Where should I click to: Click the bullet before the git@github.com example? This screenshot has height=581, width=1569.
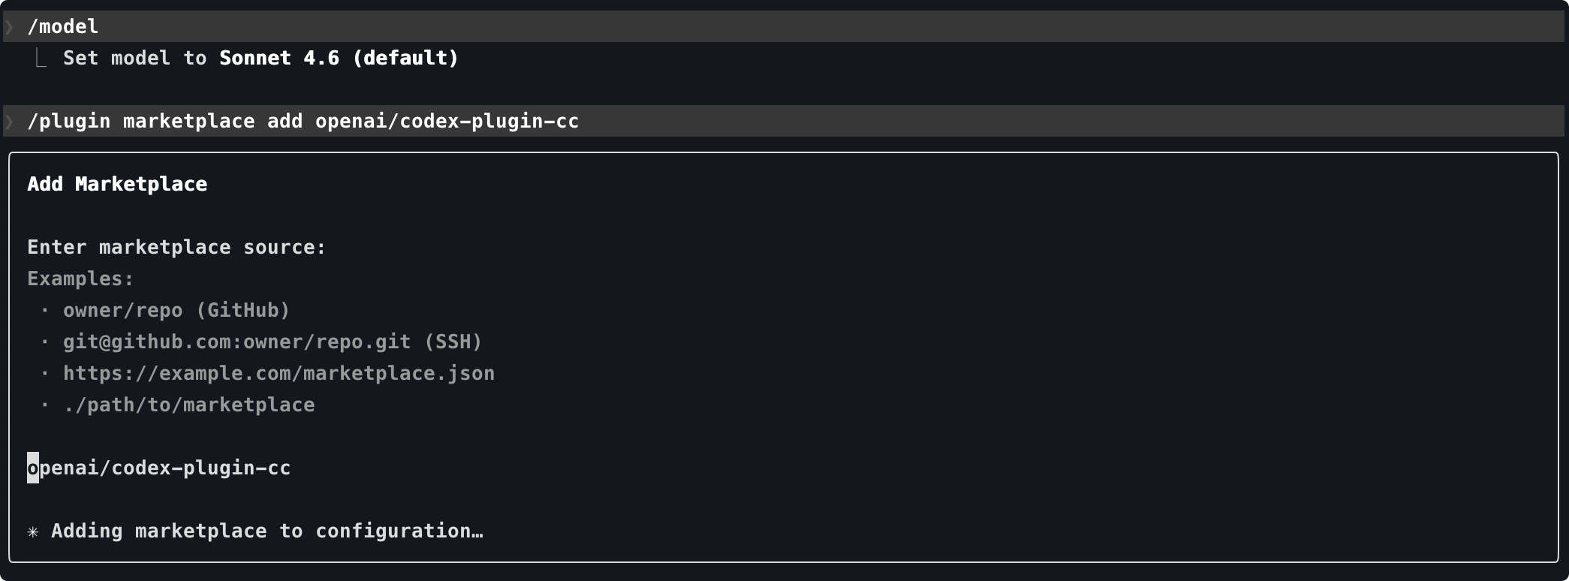(x=45, y=342)
